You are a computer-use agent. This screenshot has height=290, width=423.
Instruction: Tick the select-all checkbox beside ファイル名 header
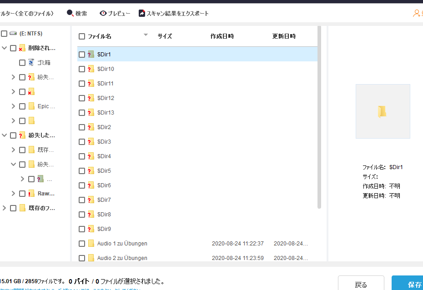pyautogui.click(x=82, y=36)
